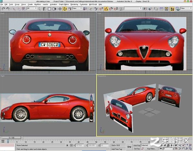Click the time slider right arrow
The height and width of the screenshot is (151, 193).
pyautogui.click(x=22, y=137)
